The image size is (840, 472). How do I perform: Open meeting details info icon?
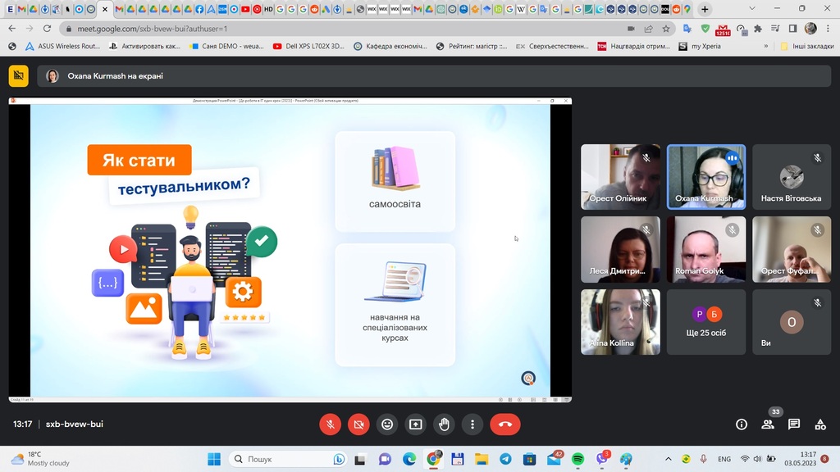(742, 424)
